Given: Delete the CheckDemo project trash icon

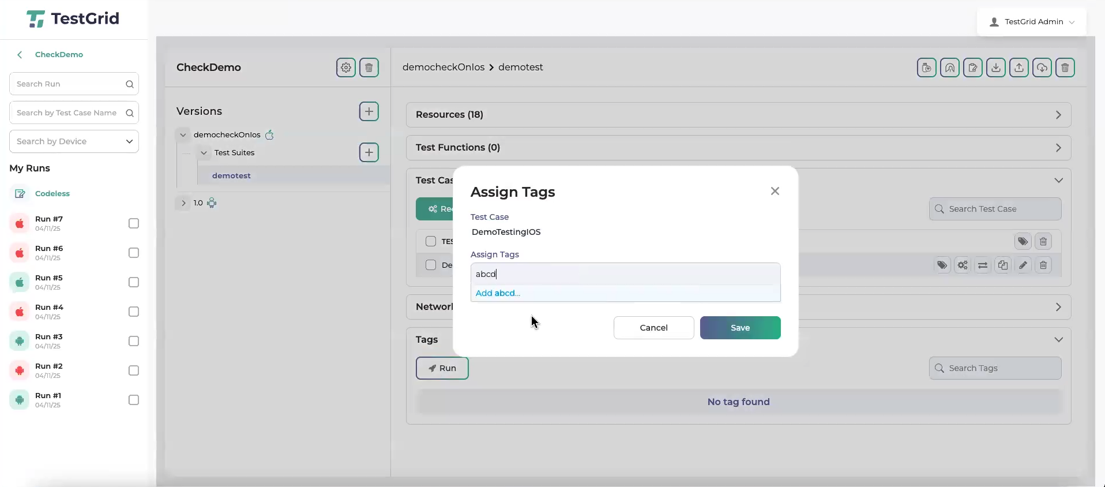Looking at the screenshot, I should click(x=369, y=68).
